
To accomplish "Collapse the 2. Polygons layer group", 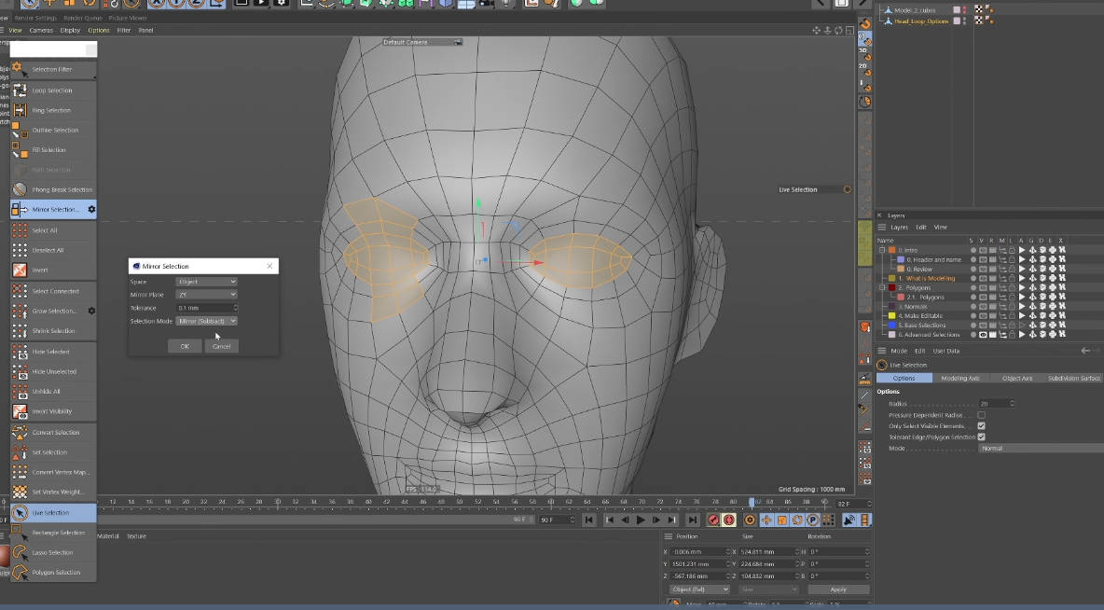I will 881,287.
